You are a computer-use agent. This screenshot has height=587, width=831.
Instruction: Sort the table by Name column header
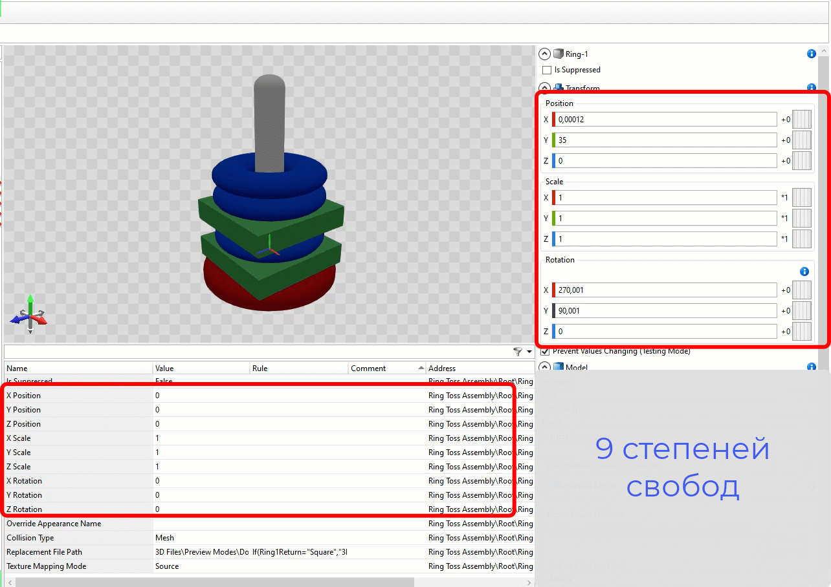click(78, 368)
